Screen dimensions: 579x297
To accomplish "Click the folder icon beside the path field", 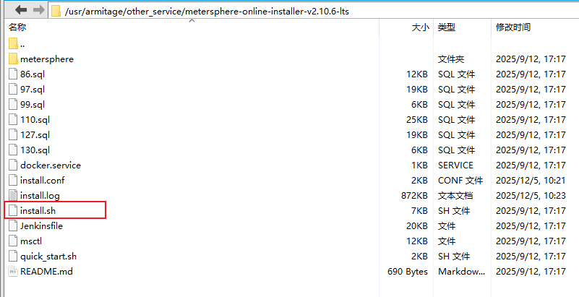I will pyautogui.click(x=56, y=11).
